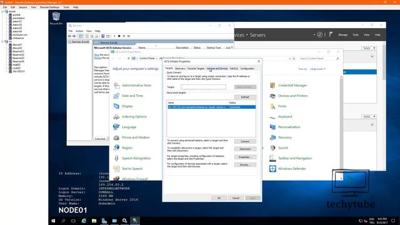
Task: Click the Devices... button
Action: click(245, 165)
